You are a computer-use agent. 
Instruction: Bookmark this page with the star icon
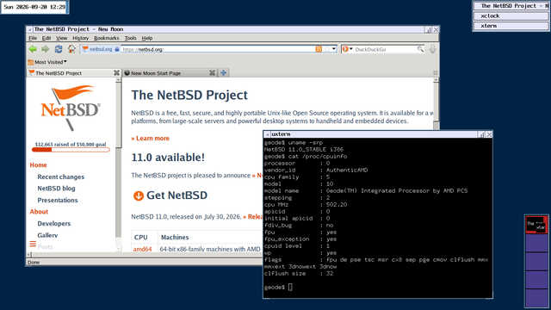coord(327,49)
